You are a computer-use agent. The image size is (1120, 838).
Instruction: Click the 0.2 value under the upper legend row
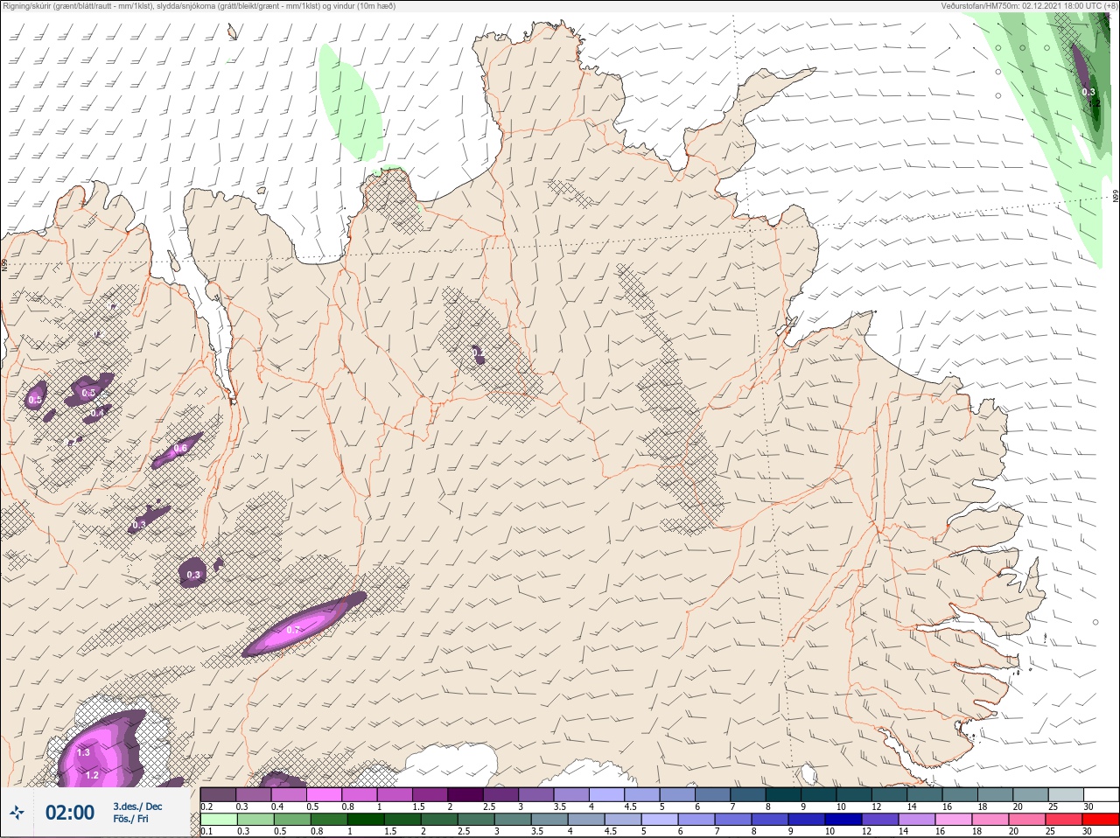click(206, 806)
